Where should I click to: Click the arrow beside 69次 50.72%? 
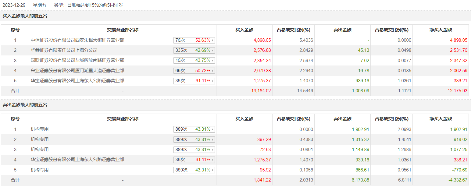point(212,71)
